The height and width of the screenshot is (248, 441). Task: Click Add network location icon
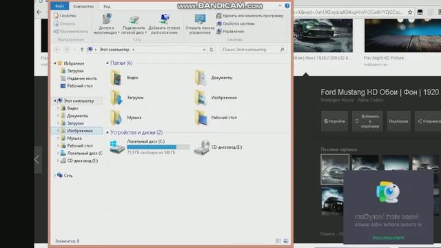click(164, 19)
